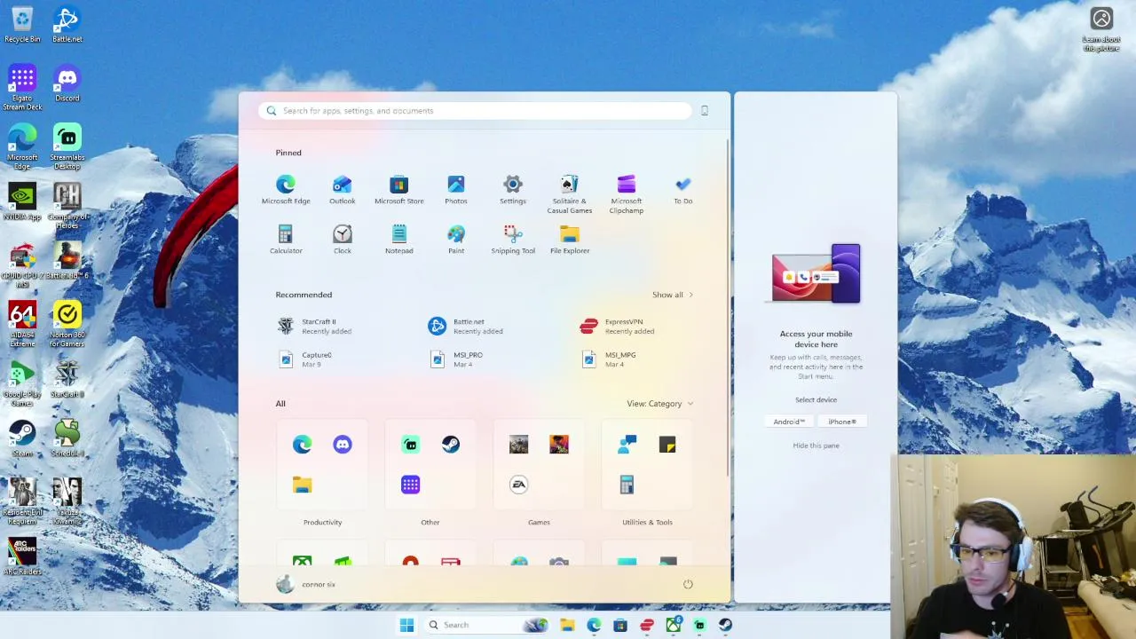Open the Recycle Bin desktop icon
1136x639 pixels.
click(22, 25)
